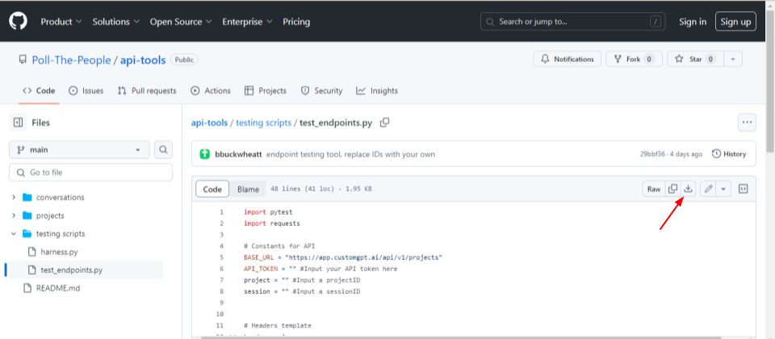Screen dimensions: 775x339
Task: Copy the file path icon
Action: pyautogui.click(x=384, y=123)
